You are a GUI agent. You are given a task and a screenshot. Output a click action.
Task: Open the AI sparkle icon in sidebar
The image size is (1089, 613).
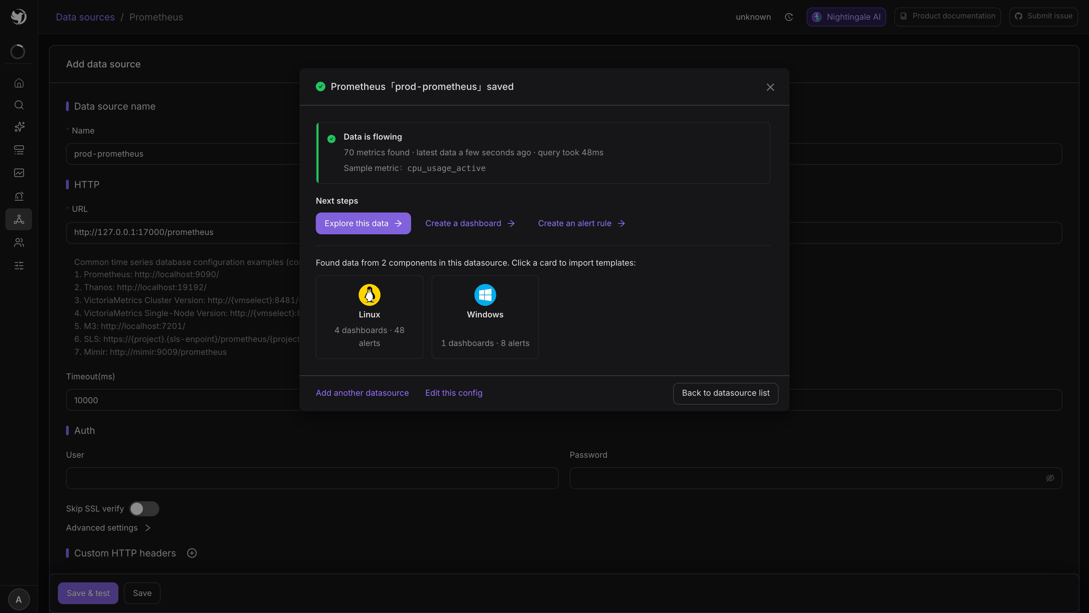tap(19, 127)
